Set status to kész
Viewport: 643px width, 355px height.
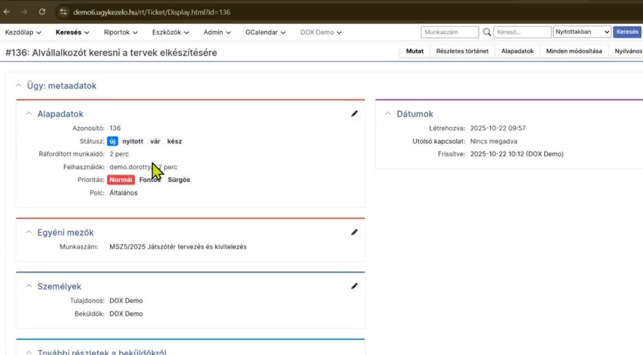coord(175,141)
